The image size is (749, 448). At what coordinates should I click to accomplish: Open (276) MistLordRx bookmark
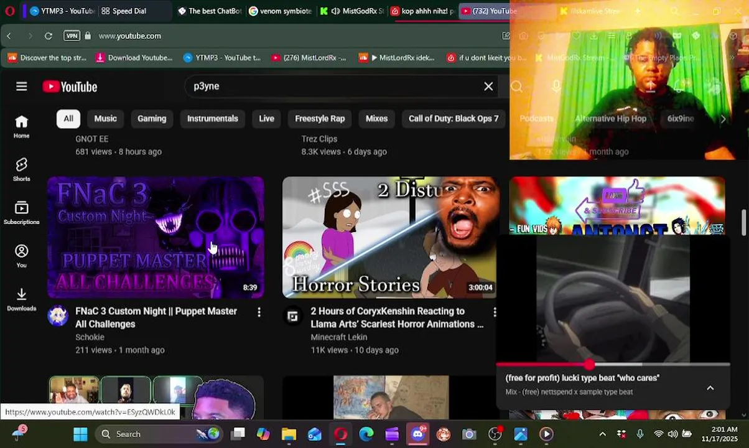click(309, 58)
